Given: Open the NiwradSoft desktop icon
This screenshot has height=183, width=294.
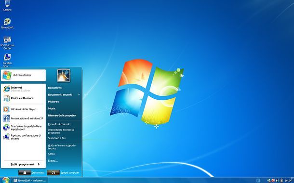Looking at the screenshot, I should [7, 23].
